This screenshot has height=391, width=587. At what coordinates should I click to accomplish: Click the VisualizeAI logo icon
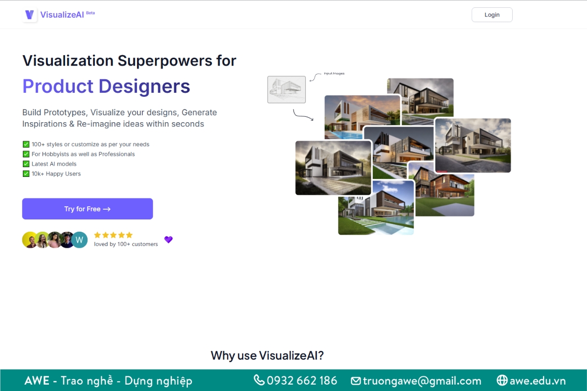29,14
